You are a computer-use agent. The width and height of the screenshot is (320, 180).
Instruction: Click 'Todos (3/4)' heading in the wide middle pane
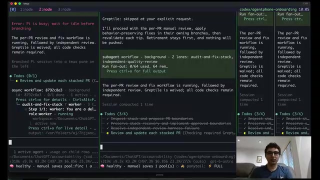coord(116,114)
